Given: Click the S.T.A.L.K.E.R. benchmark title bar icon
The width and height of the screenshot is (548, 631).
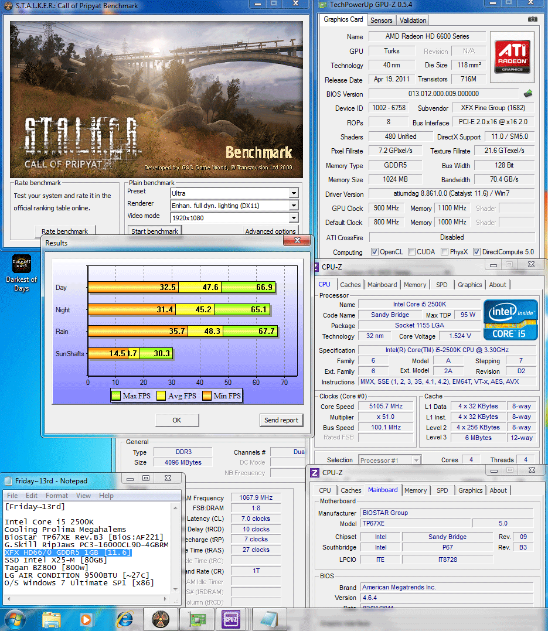Looking at the screenshot, I should coord(8,6).
